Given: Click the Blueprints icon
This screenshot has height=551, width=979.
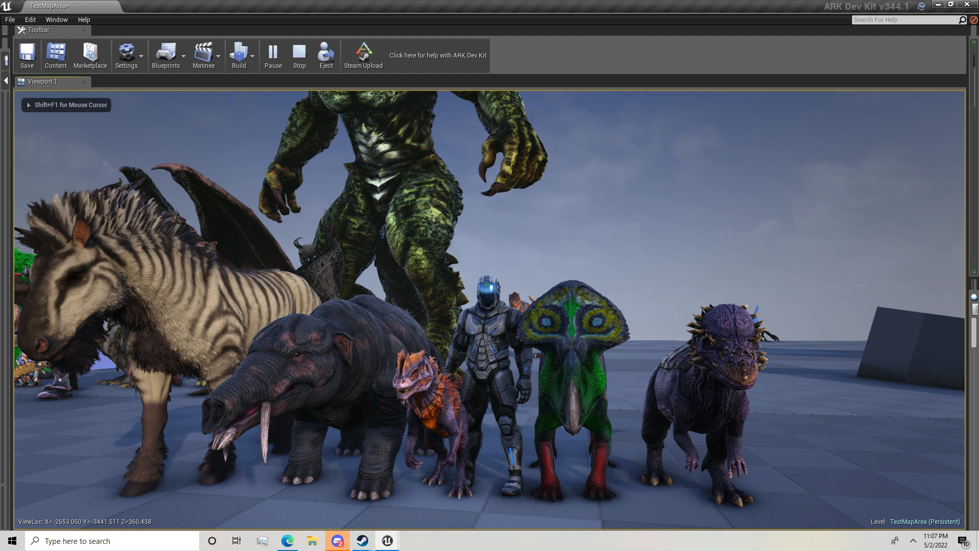Looking at the screenshot, I should (x=165, y=53).
